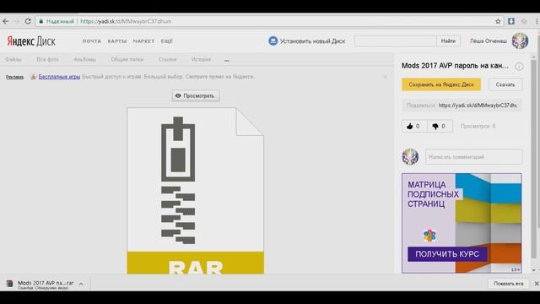Open the Яндекс Диск logo
This screenshot has width=540, height=304.
point(31,41)
